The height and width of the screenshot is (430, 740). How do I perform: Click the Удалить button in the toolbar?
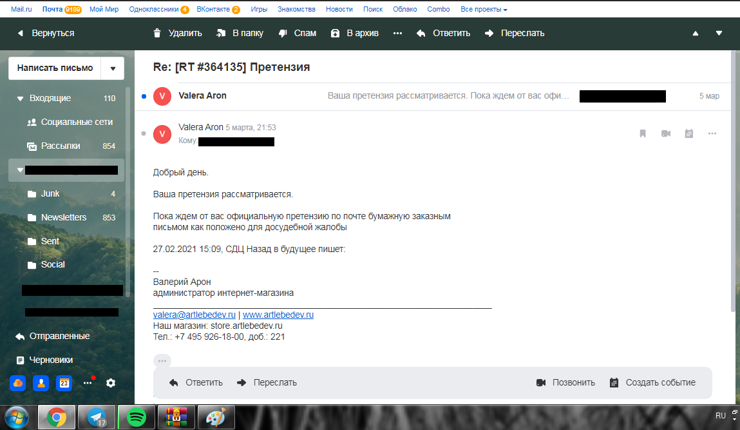(x=177, y=33)
